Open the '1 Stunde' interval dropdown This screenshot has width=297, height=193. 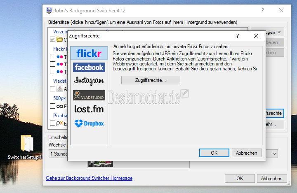point(58,153)
